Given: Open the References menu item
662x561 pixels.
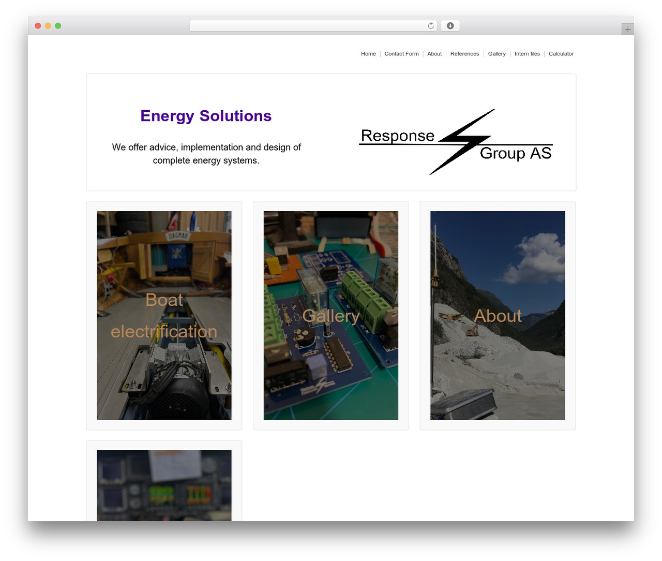Looking at the screenshot, I should (464, 54).
